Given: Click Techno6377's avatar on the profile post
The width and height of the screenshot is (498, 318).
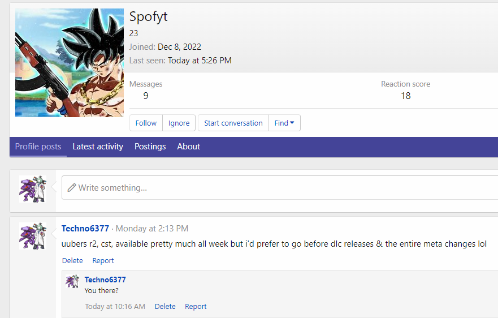Looking at the screenshot, I should pyautogui.click(x=33, y=237).
